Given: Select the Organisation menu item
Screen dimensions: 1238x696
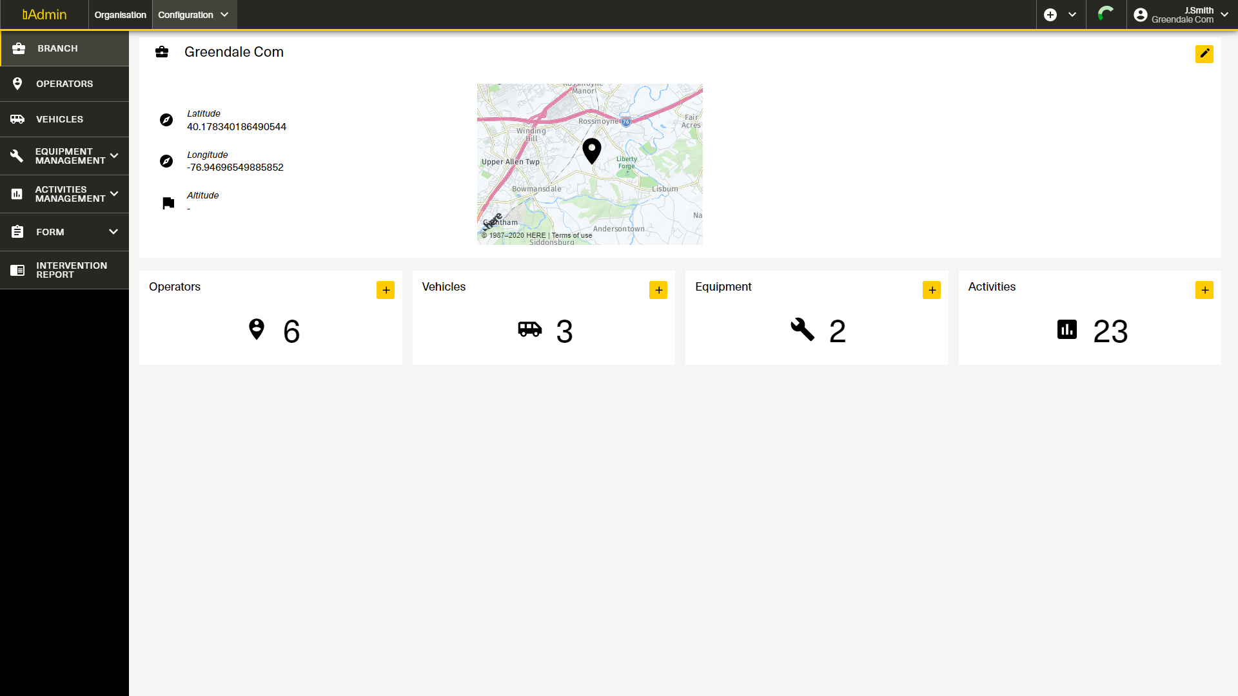Looking at the screenshot, I should [x=120, y=15].
